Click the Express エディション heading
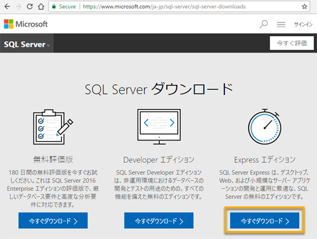Screen dimensions: 317x239 pos(264,160)
